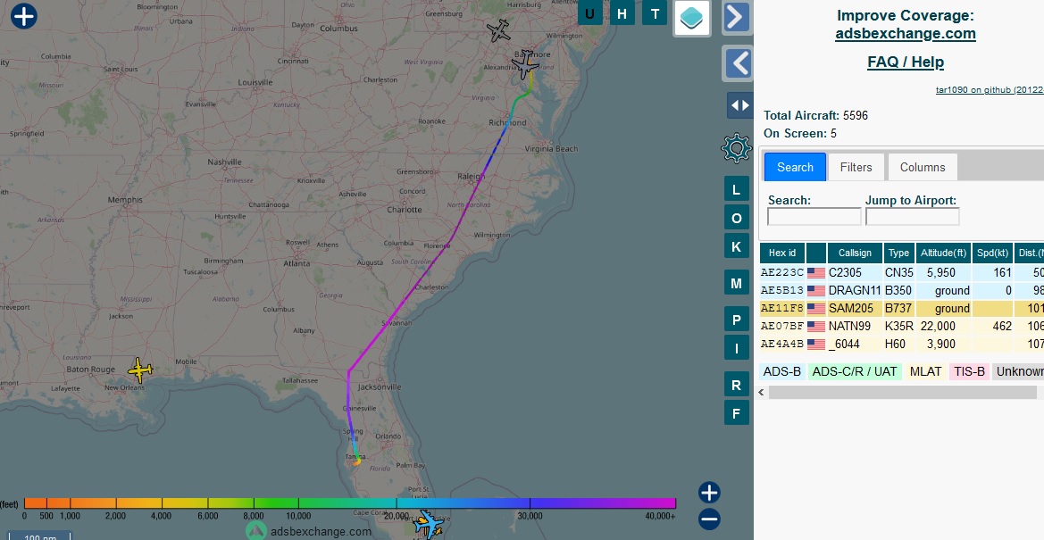Toggle the L labels button

tap(736, 189)
